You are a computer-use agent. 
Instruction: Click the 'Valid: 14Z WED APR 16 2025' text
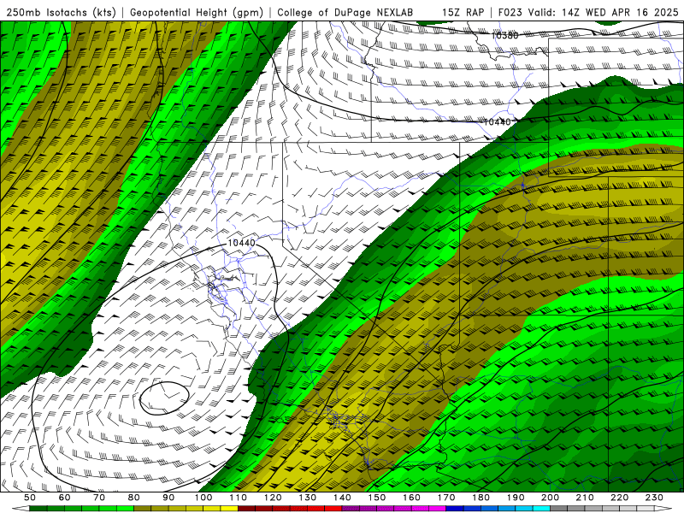click(604, 12)
